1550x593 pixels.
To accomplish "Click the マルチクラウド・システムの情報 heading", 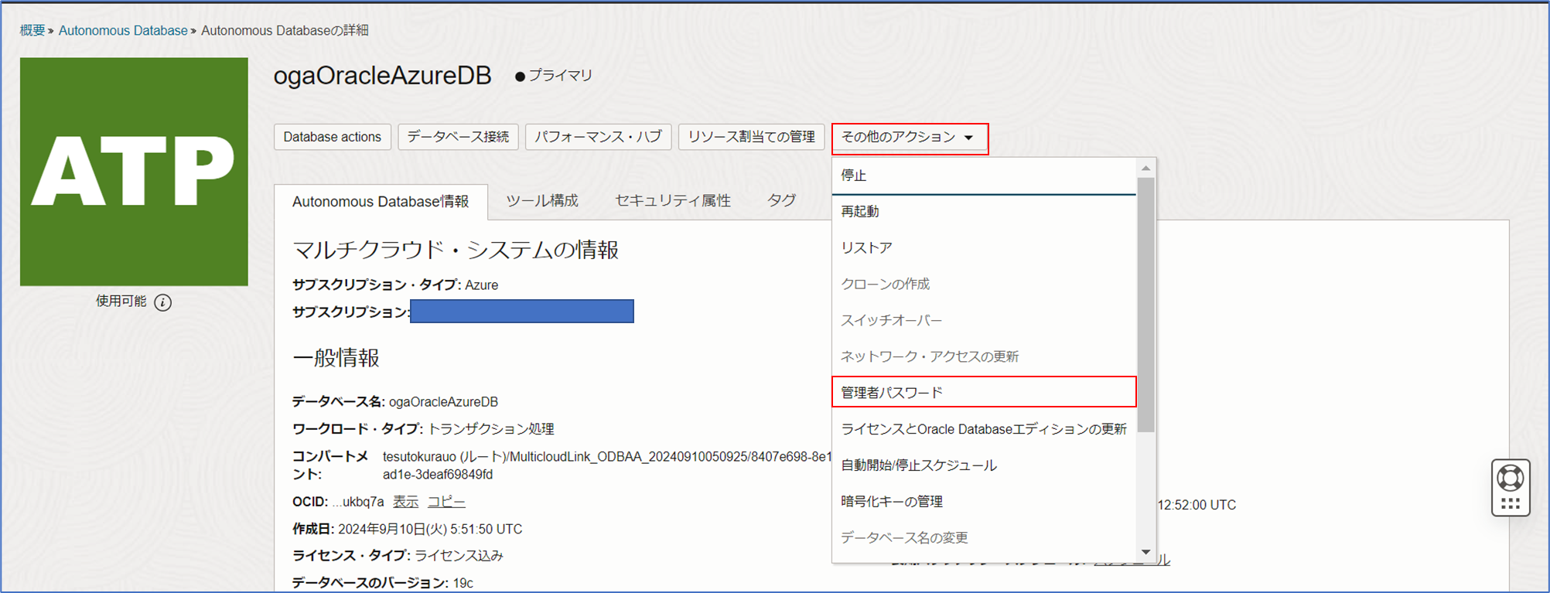I will coord(456,250).
